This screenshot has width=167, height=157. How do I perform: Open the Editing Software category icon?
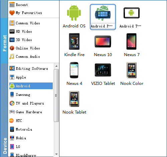click(12, 68)
